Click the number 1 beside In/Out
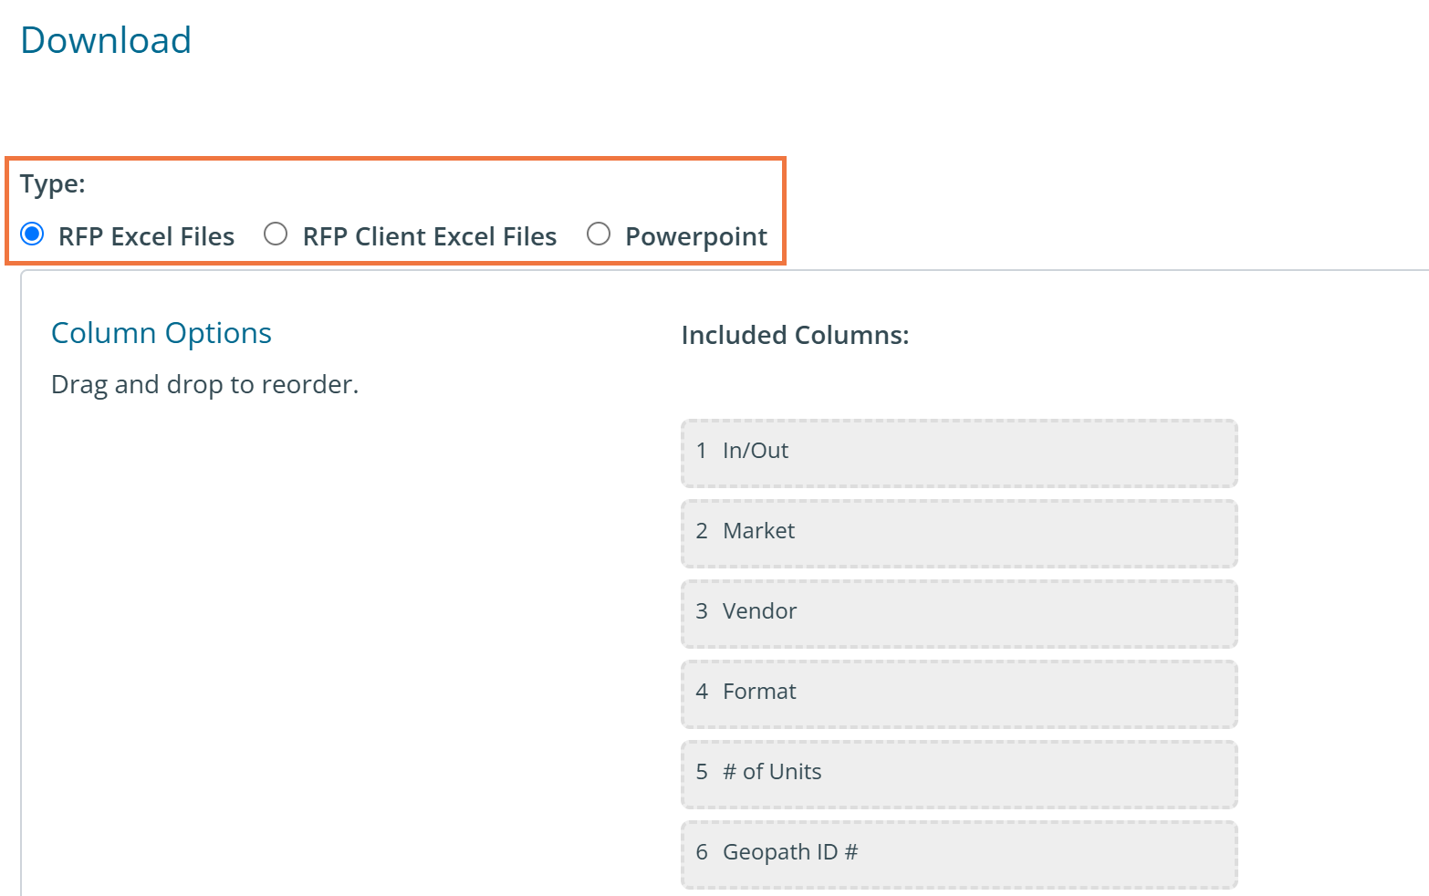Image resolution: width=1429 pixels, height=896 pixels. tap(702, 451)
